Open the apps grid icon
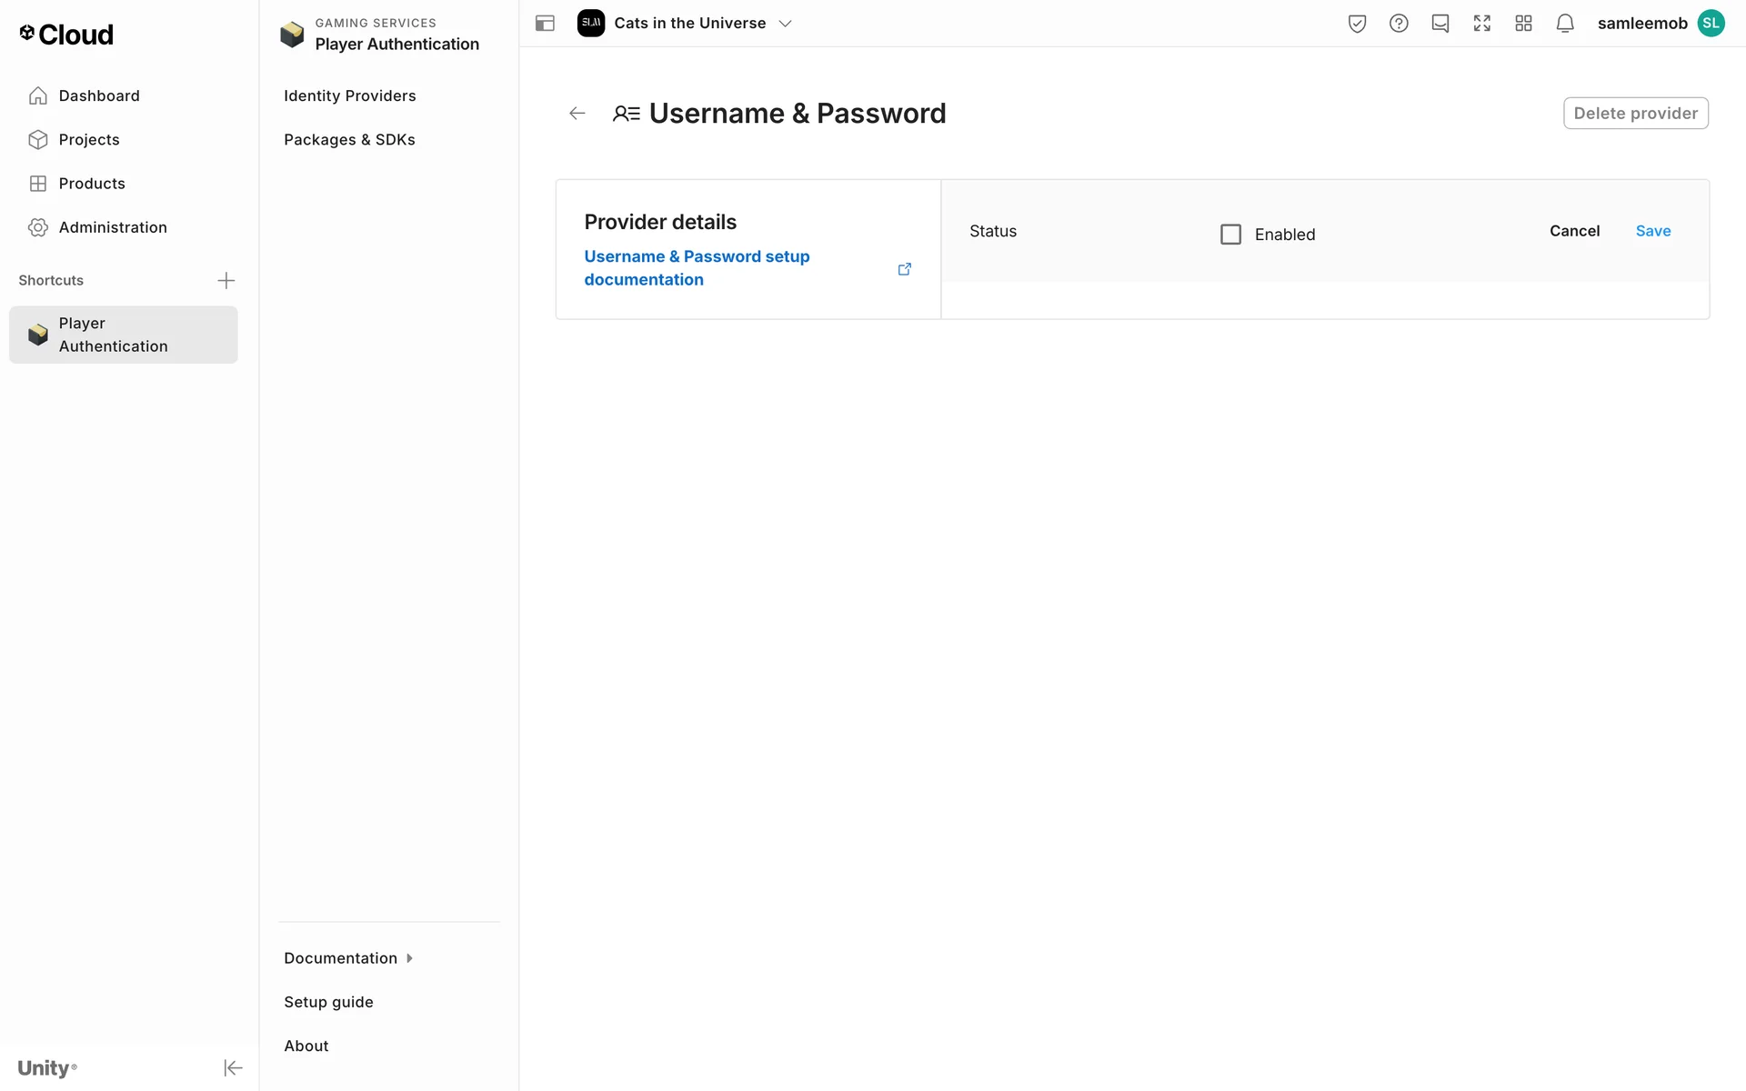This screenshot has width=1746, height=1091. (x=1523, y=24)
